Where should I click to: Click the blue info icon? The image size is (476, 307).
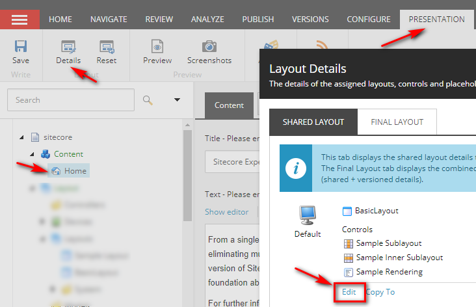[x=296, y=168]
